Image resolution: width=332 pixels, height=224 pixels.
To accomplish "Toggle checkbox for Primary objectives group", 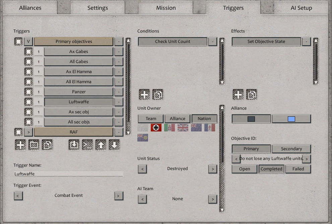I will tap(18, 42).
